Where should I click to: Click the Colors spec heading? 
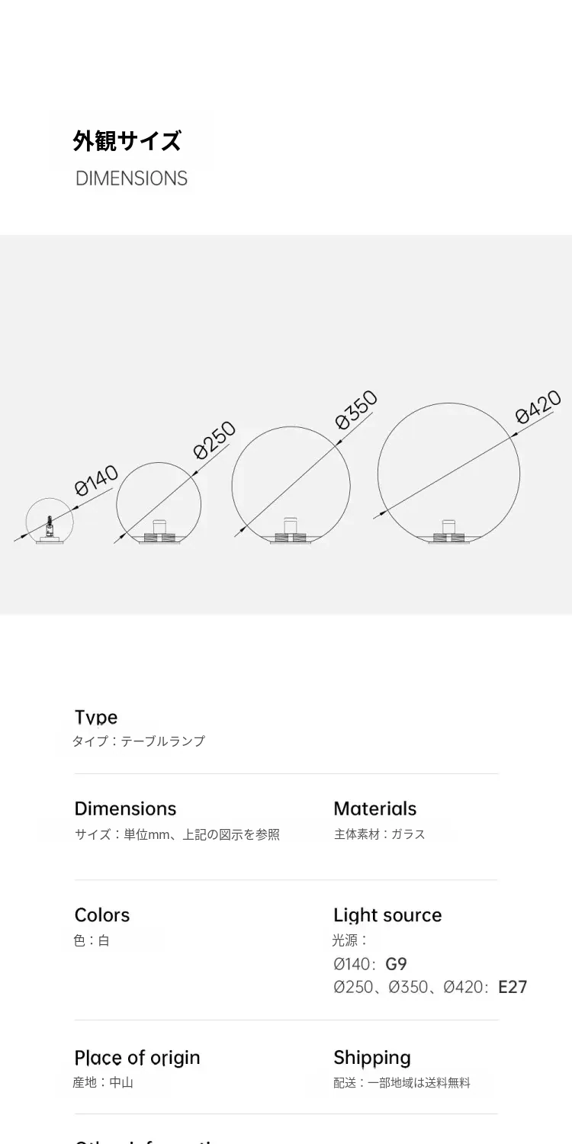pos(102,915)
